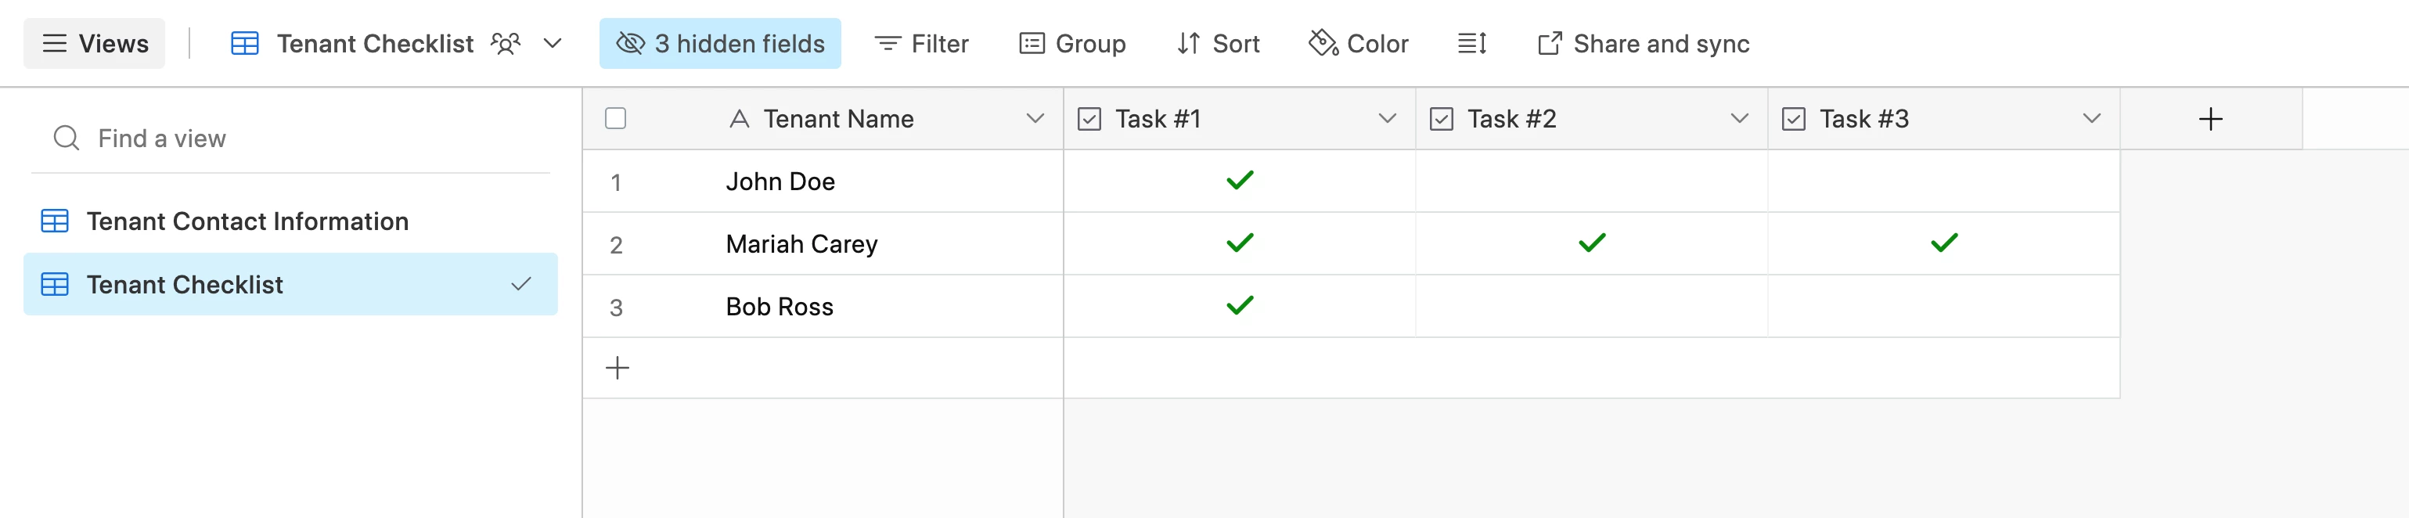The image size is (2409, 518).
Task: Expand the Tenant Checklist view chevron
Action: [x=553, y=43]
